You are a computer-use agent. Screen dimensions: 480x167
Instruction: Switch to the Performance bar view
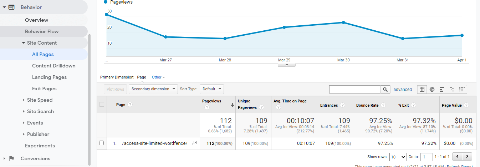tap(442, 90)
